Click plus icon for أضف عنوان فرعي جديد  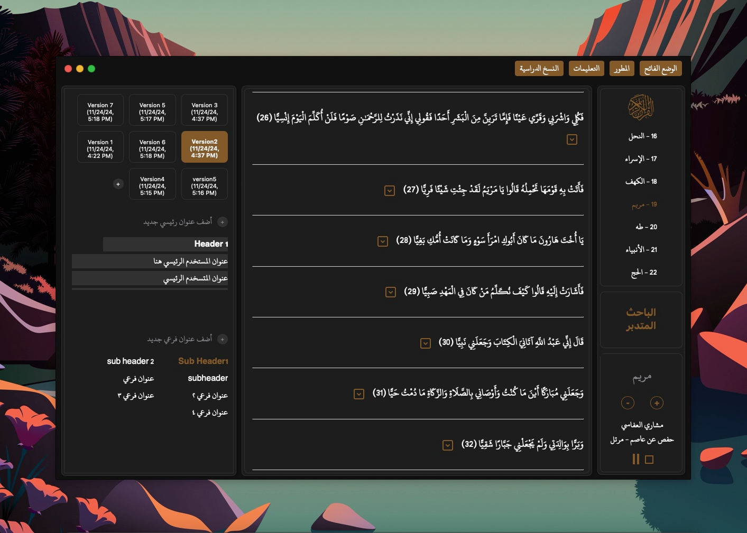pos(223,339)
